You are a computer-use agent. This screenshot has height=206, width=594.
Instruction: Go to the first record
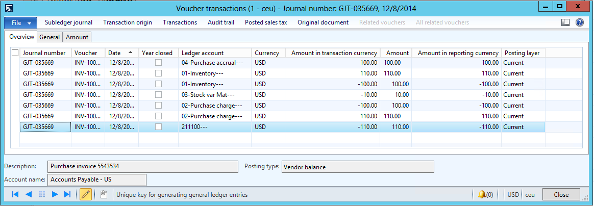tap(15, 194)
